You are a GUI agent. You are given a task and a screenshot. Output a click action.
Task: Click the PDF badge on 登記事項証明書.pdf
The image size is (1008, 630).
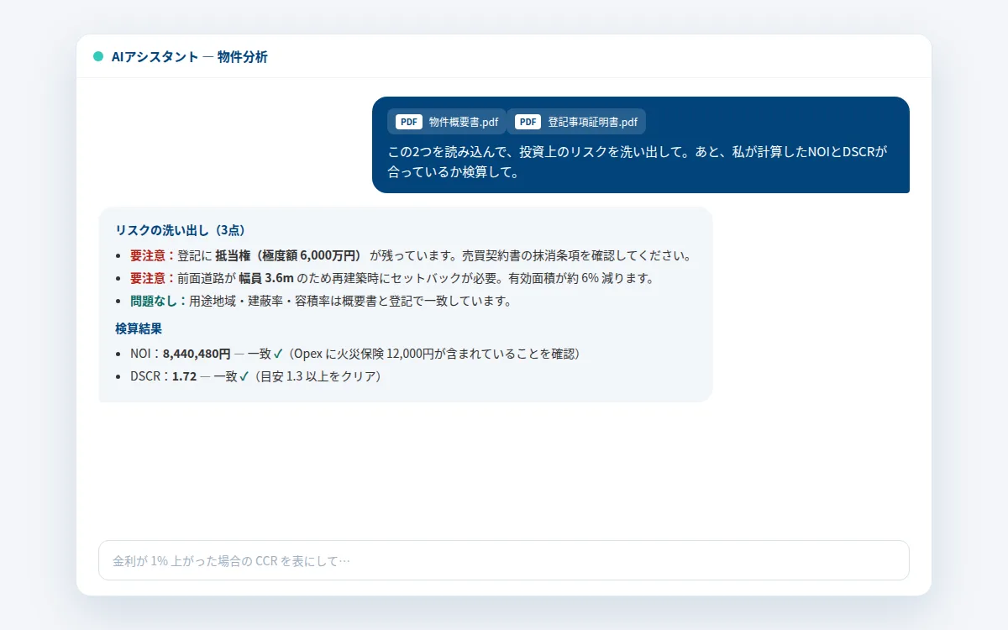pyautogui.click(x=528, y=122)
